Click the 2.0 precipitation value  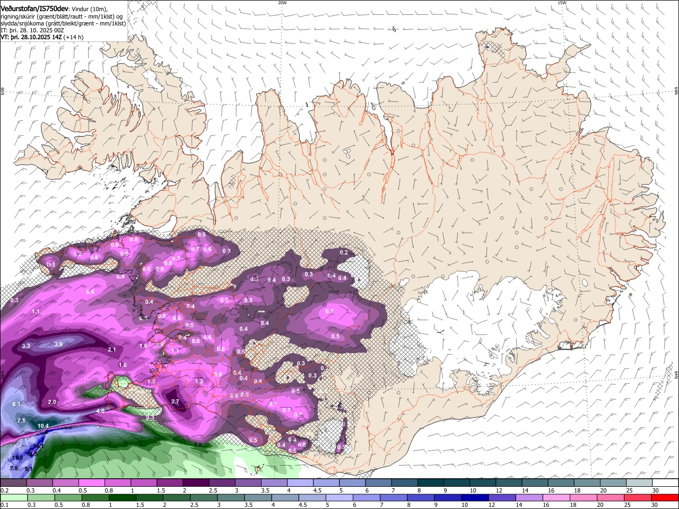(52, 402)
